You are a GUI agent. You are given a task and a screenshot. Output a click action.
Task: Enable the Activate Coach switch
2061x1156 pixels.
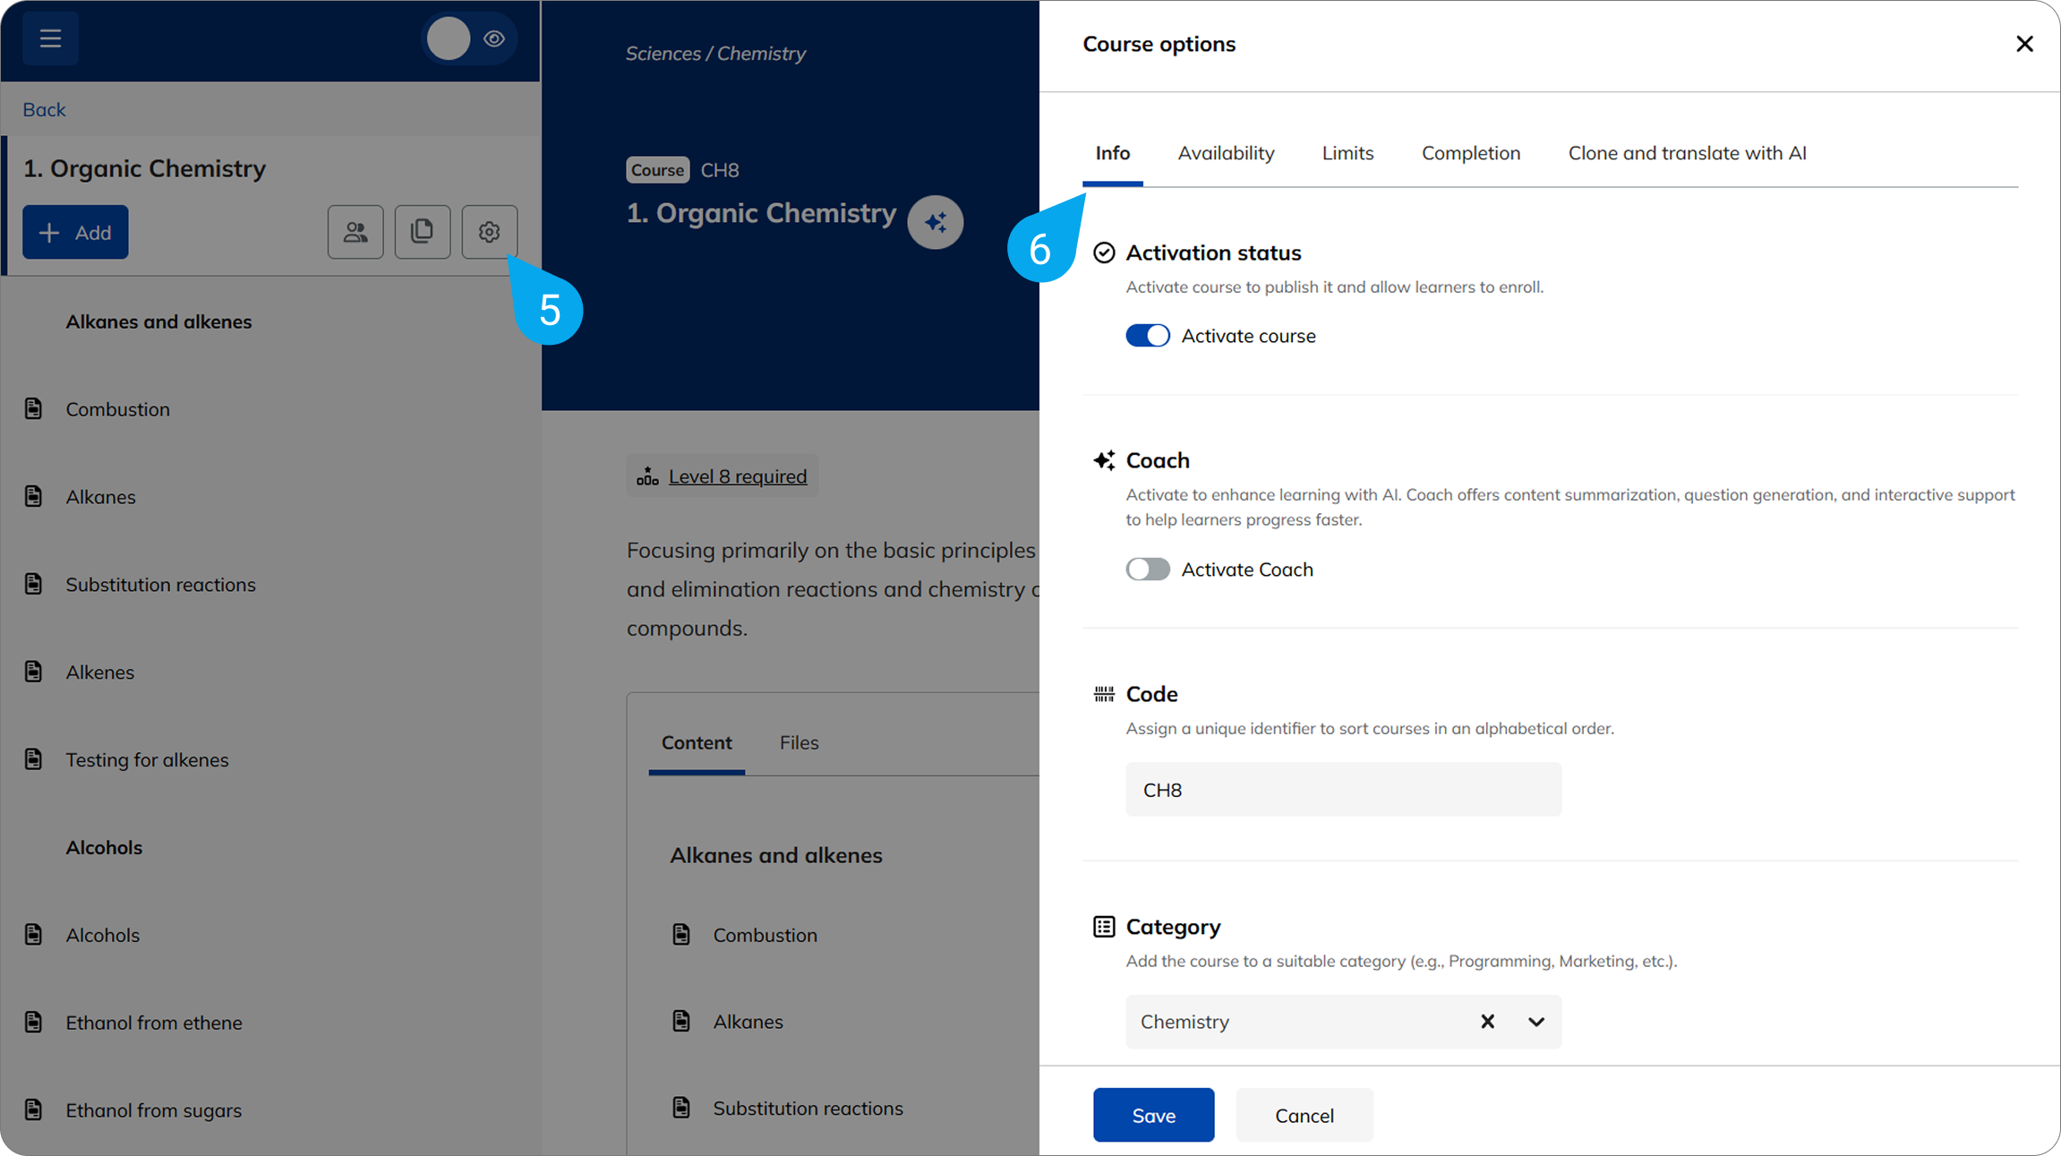point(1148,569)
